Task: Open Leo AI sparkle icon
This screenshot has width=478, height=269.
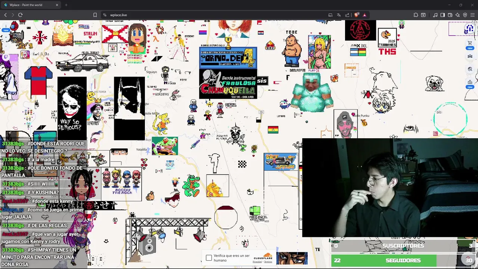Action: tap(457, 15)
